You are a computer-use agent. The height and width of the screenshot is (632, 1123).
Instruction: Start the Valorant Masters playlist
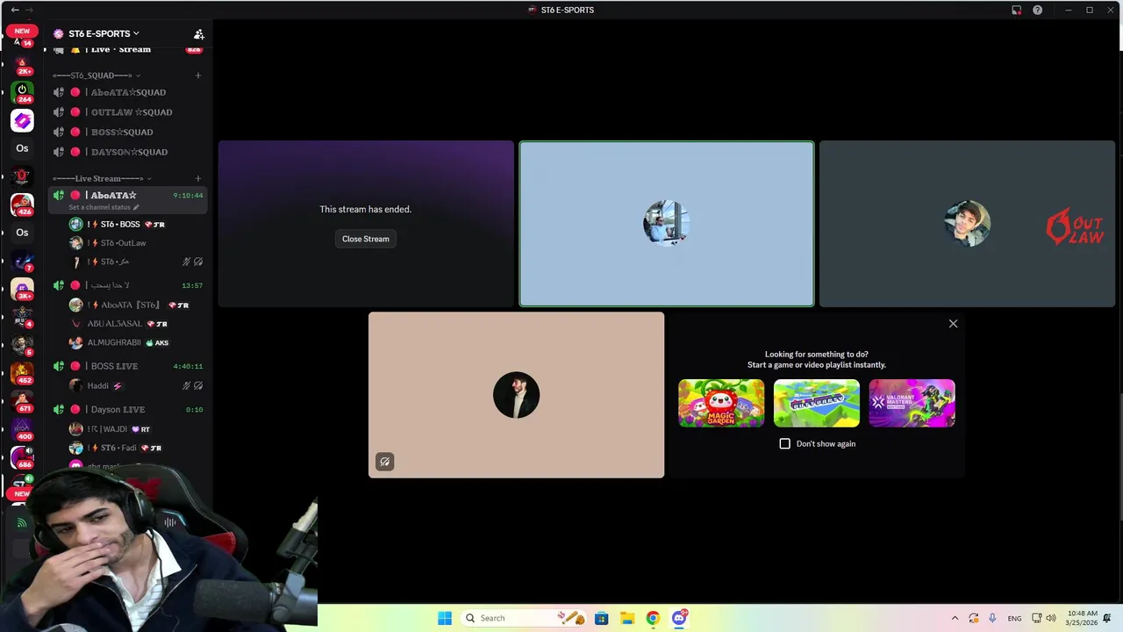(x=912, y=403)
